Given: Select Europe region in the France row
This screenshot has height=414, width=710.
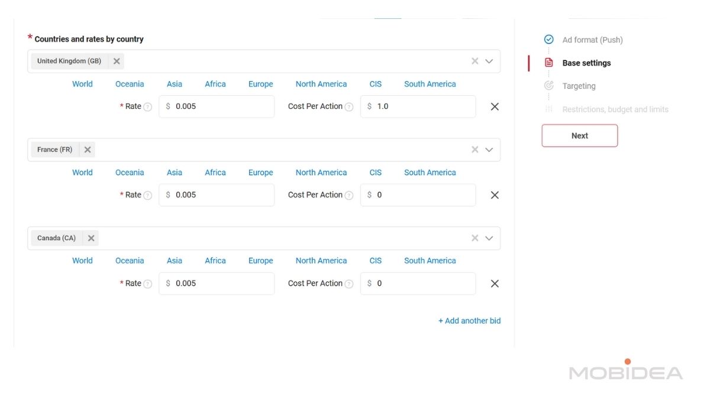Looking at the screenshot, I should tap(260, 173).
